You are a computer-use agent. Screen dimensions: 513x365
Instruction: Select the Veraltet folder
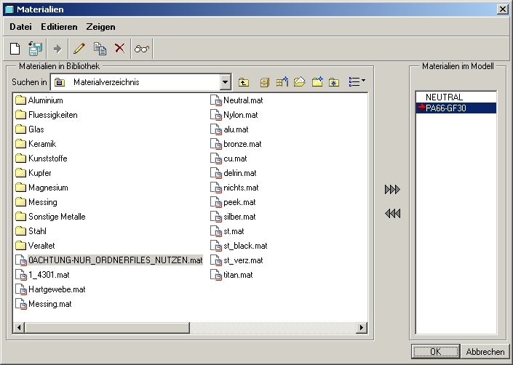pyautogui.click(x=35, y=246)
